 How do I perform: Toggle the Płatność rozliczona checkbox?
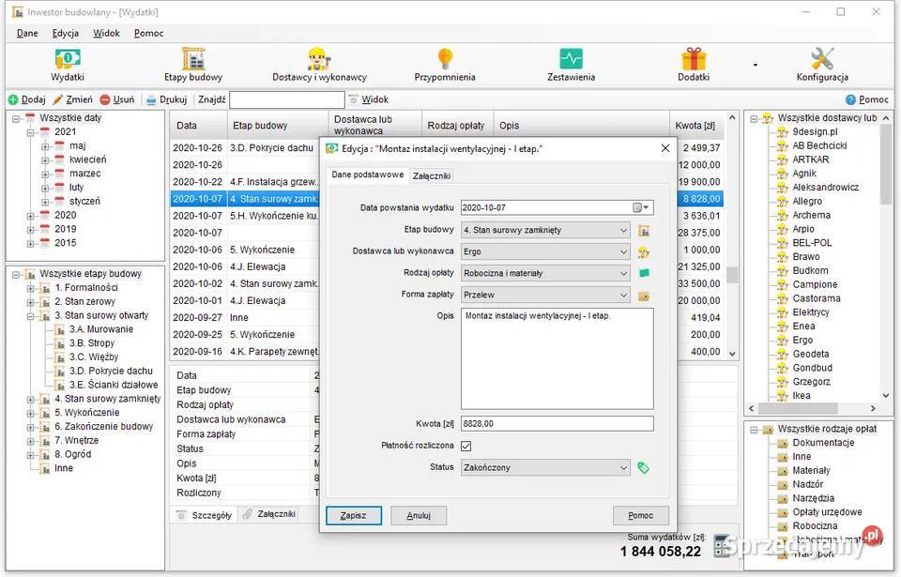466,446
